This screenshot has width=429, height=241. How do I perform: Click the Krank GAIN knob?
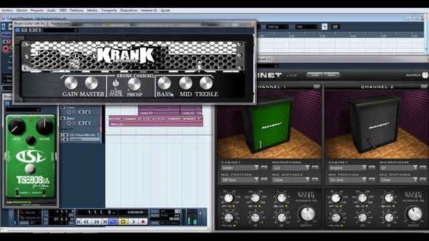[71, 83]
